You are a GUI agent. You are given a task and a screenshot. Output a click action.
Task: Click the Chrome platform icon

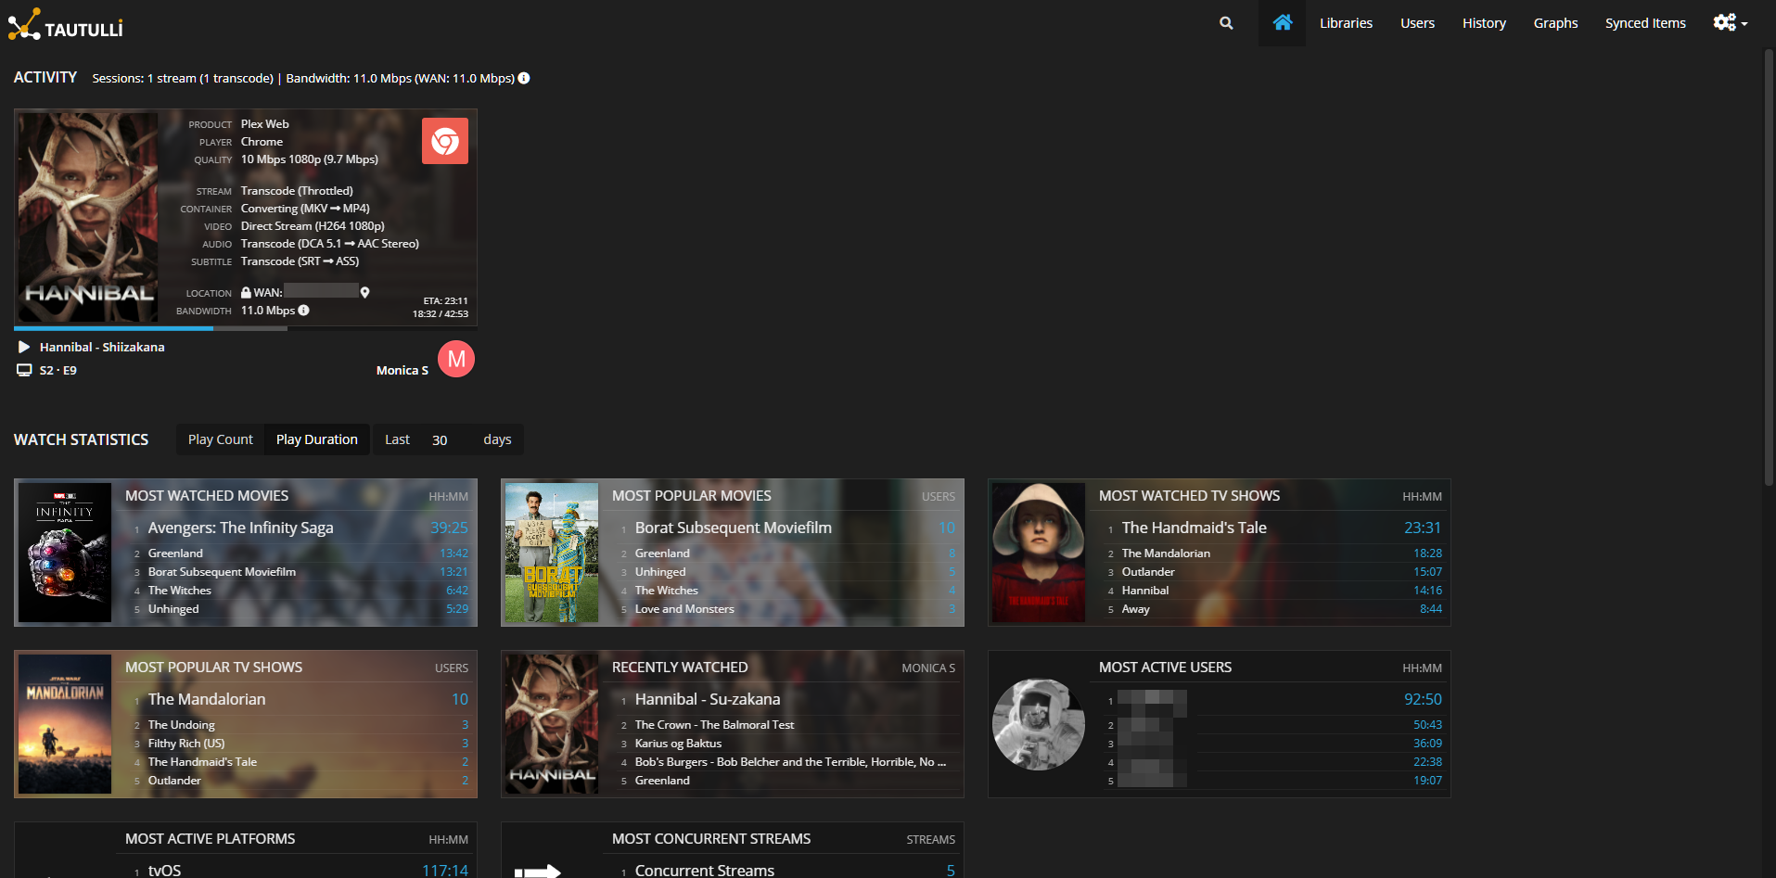point(445,141)
